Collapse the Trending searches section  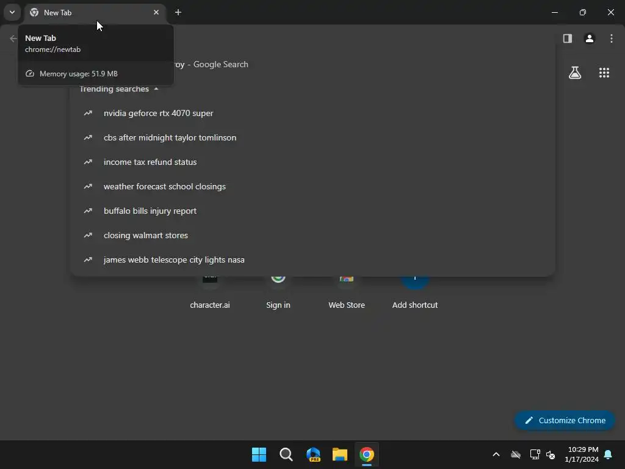point(156,89)
